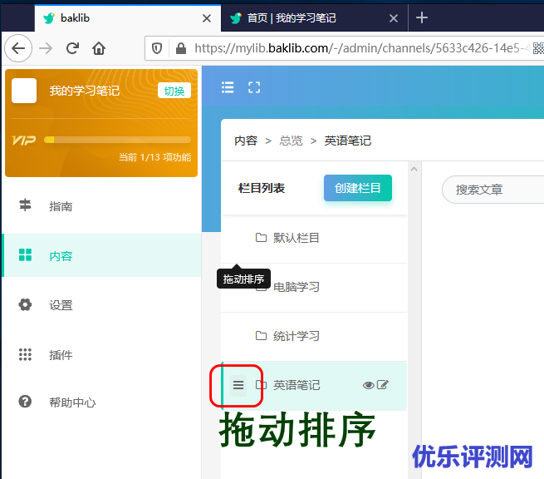Click 总览 in the breadcrumb
Viewport: 544px width, 479px height.
click(x=291, y=141)
